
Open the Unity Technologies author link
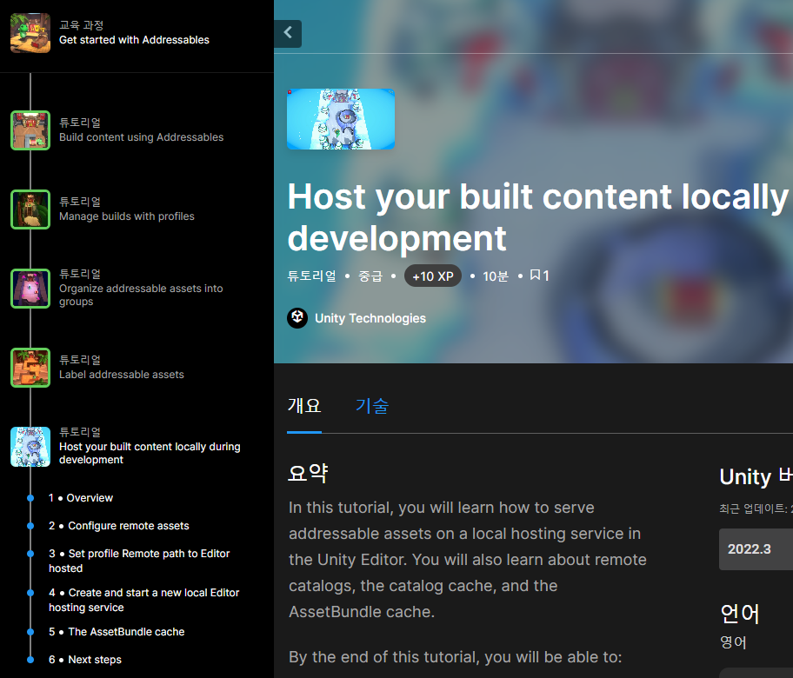click(x=370, y=318)
